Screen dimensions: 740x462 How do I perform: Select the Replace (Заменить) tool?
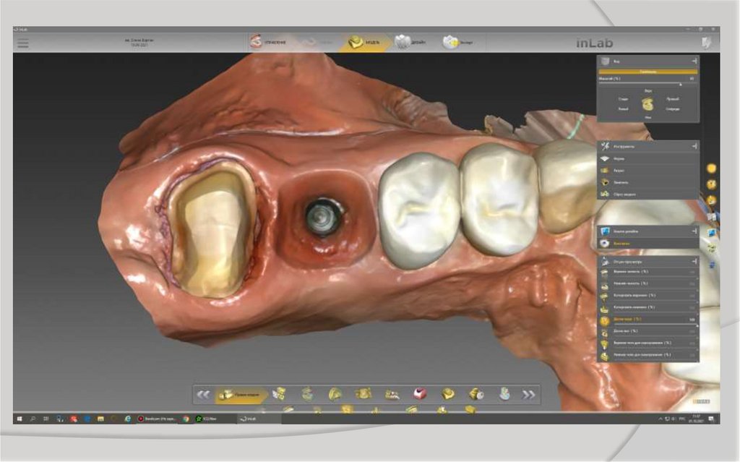coord(648,182)
